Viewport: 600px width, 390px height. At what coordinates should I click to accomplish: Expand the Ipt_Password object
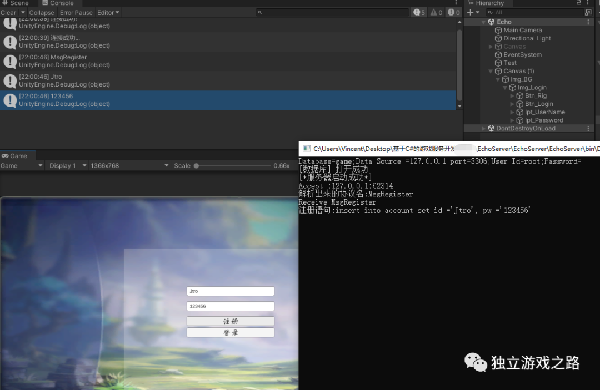pos(512,120)
